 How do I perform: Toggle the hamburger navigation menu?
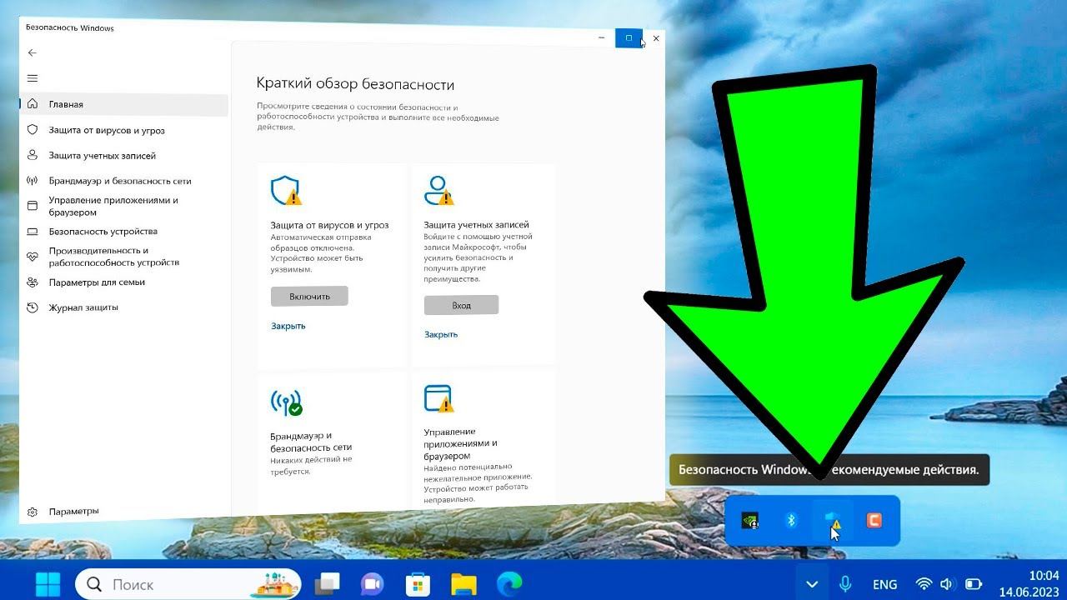[33, 78]
